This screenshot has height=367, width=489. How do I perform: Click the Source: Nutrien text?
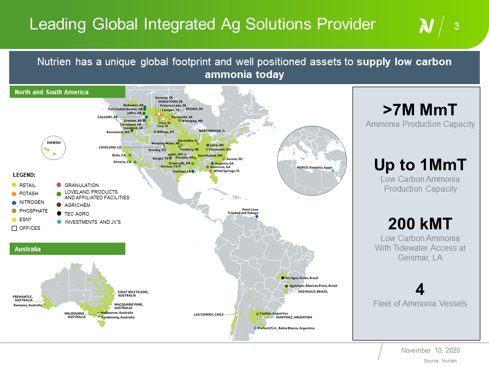tap(440, 360)
